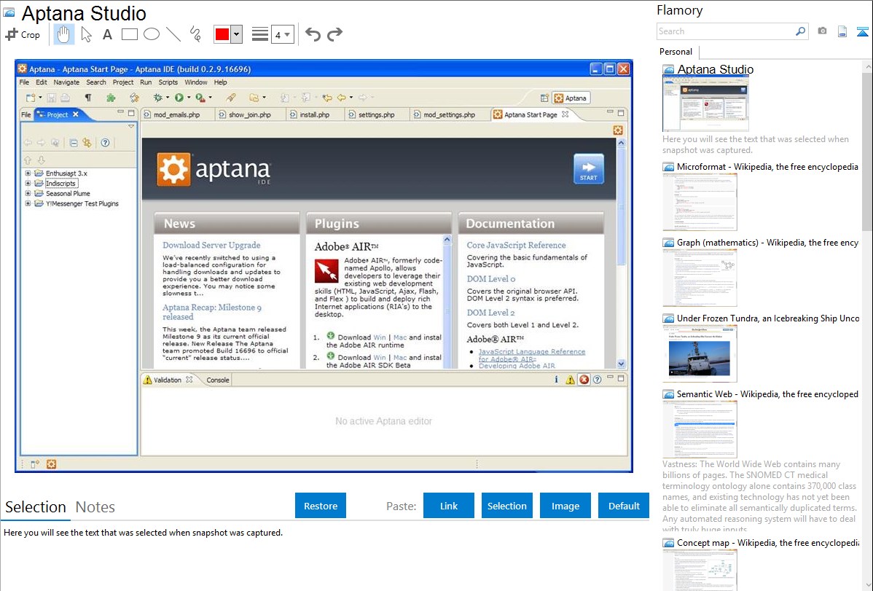Image resolution: width=873 pixels, height=591 pixels.
Task: Pick the rectangle shape tool
Action: [130, 34]
